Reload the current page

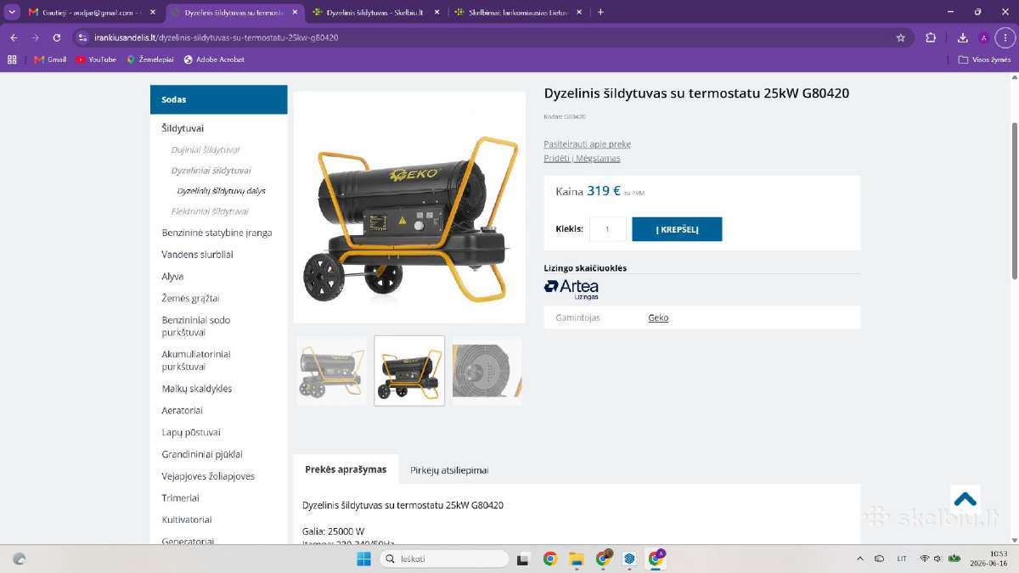tap(57, 37)
